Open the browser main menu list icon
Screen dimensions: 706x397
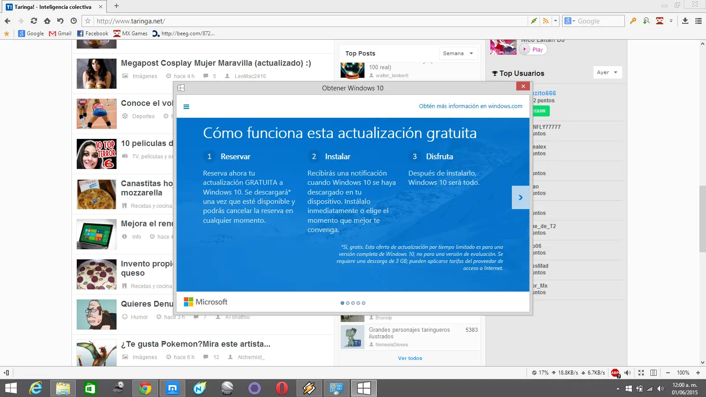tap(698, 21)
